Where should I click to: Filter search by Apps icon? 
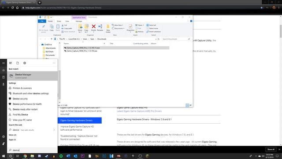[11, 63]
